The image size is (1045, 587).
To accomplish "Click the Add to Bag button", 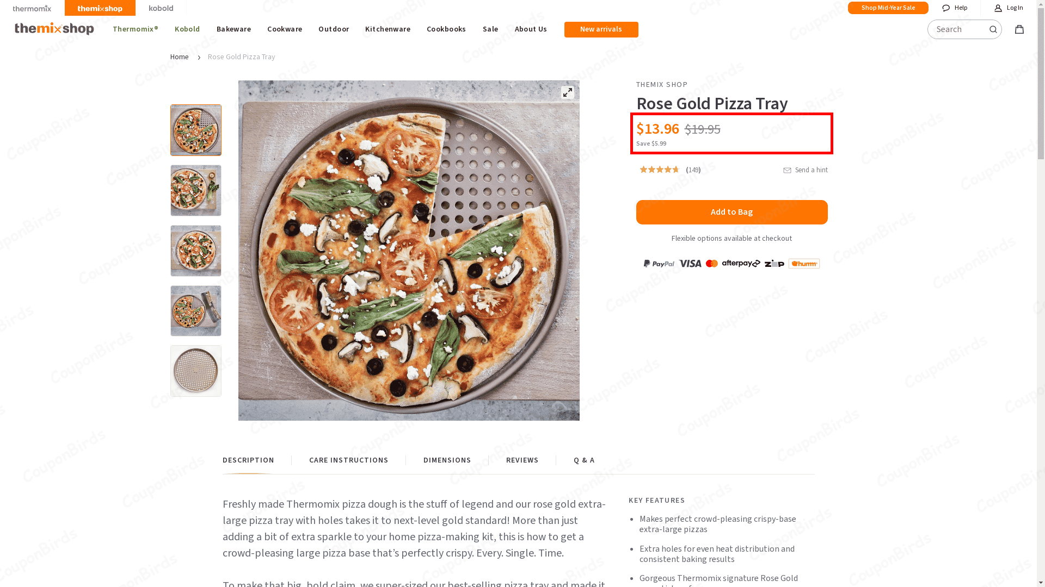I will (x=731, y=212).
